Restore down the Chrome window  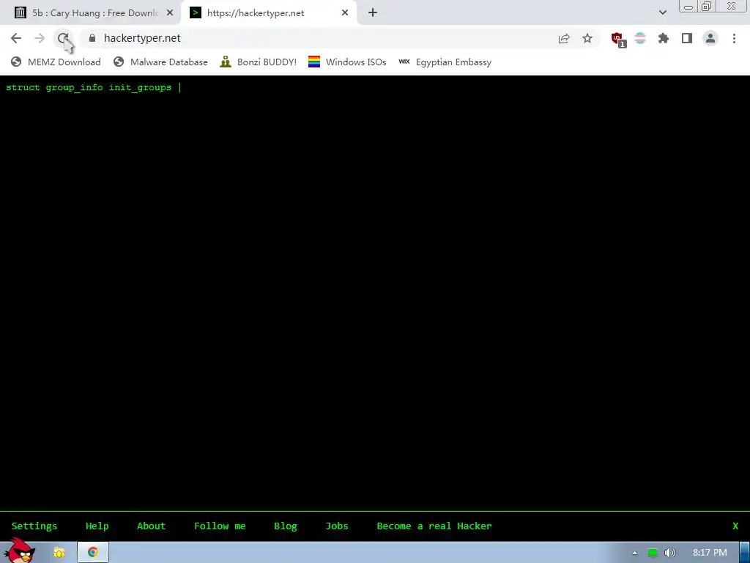coord(707,6)
